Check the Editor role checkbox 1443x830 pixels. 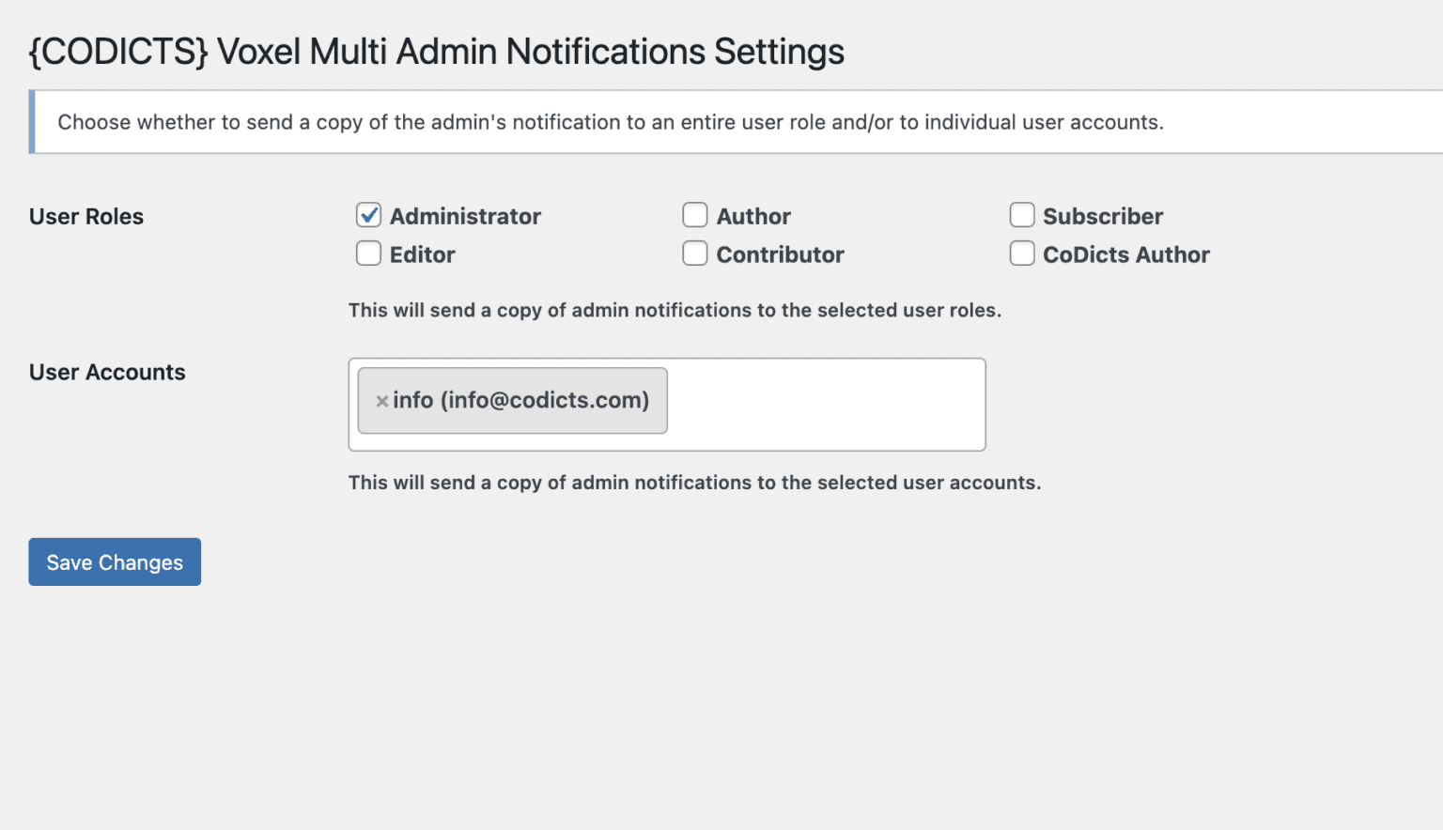coord(368,254)
